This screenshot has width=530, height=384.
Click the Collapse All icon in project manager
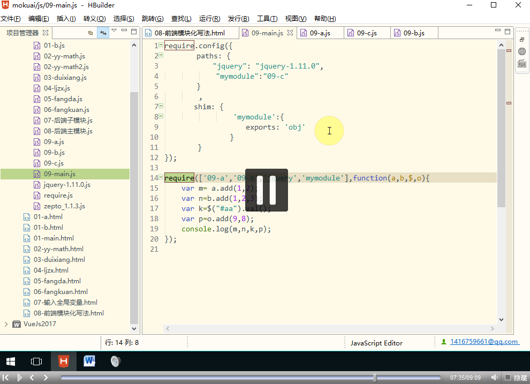click(90, 33)
